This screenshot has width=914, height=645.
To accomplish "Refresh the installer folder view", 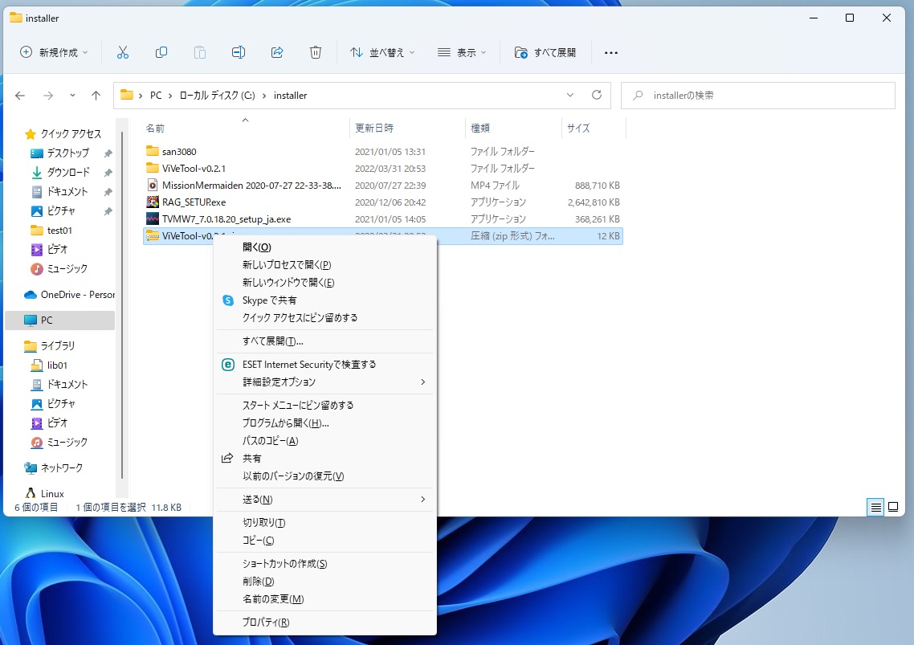I will (x=596, y=95).
